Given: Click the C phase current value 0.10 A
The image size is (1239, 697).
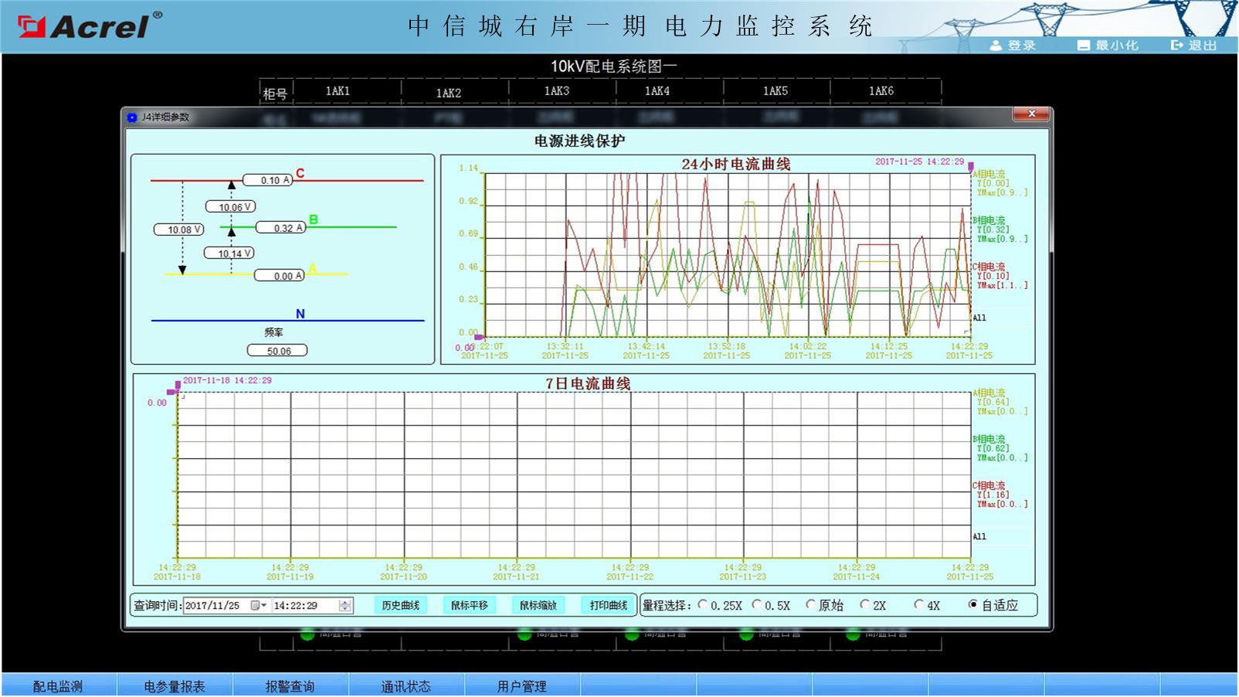Looking at the screenshot, I should pos(268,180).
